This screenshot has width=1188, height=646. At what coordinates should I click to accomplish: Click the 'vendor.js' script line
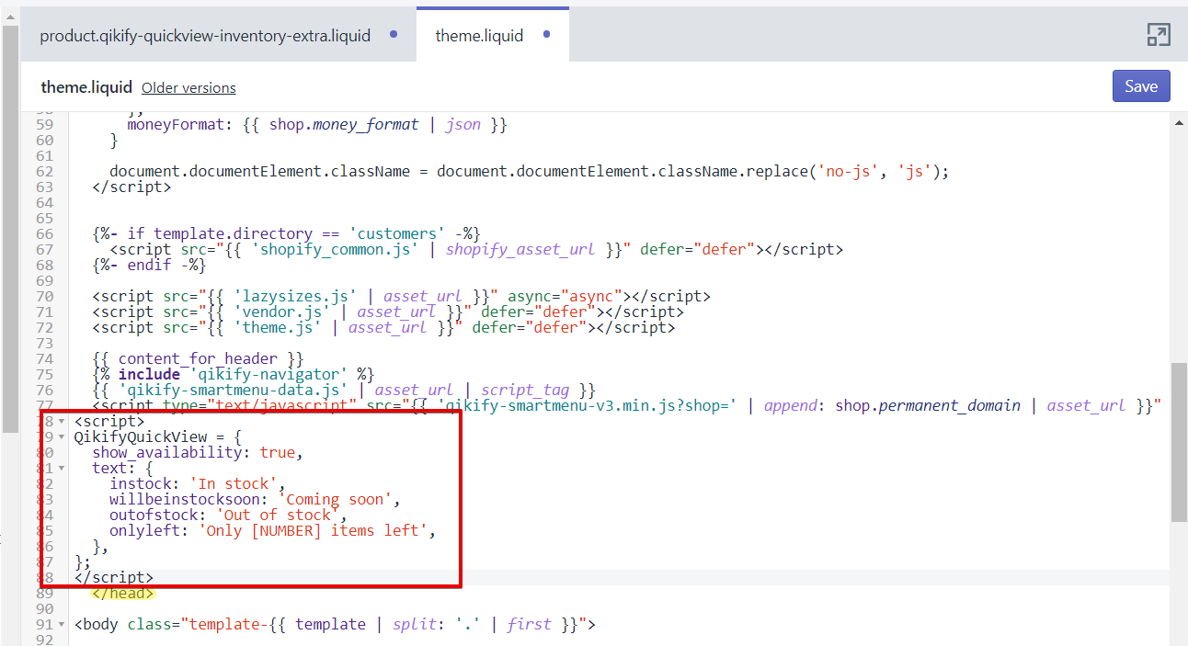point(388,312)
